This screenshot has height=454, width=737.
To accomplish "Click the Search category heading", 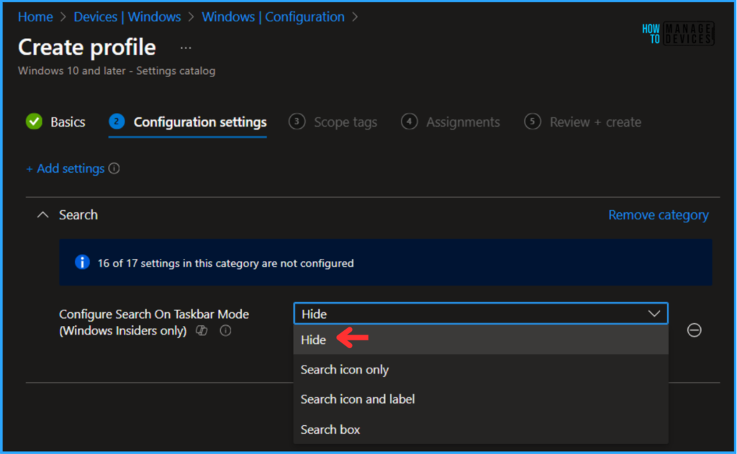I will [x=78, y=215].
